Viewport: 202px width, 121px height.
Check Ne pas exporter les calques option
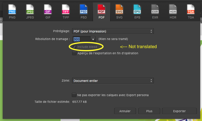pyautogui.click(x=74, y=95)
